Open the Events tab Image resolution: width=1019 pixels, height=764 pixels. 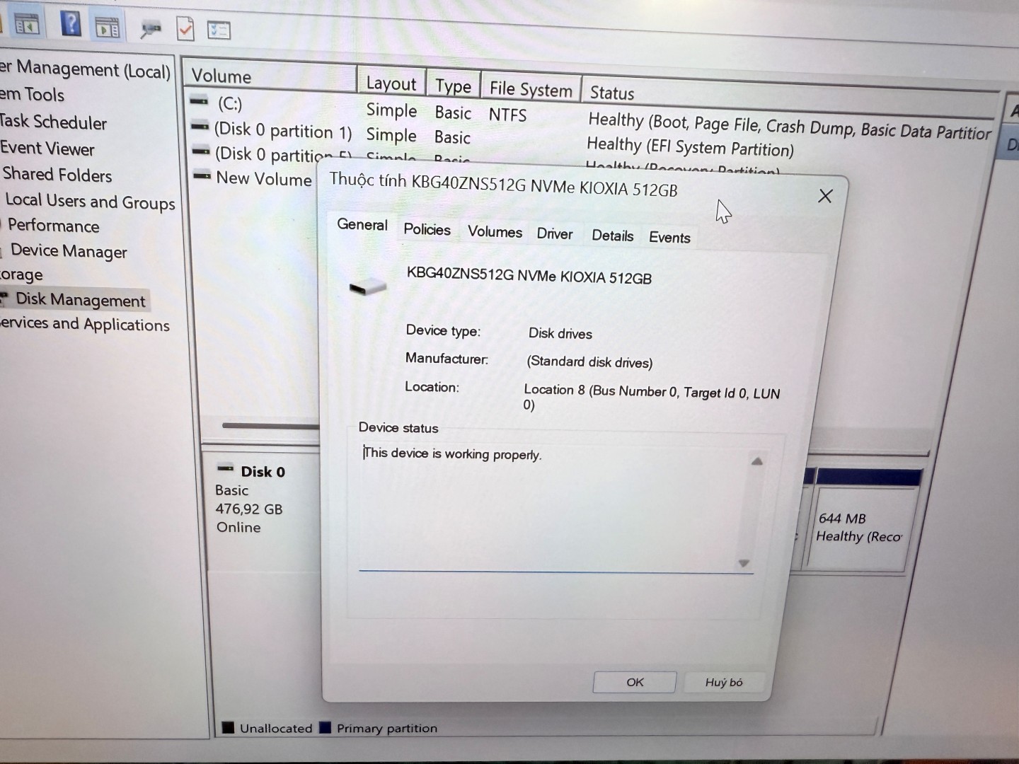coord(669,237)
